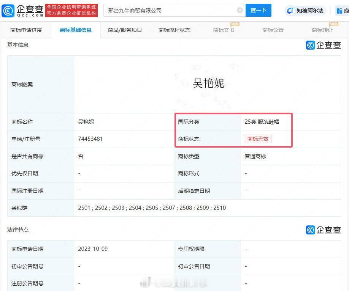Open the Qcc 企查查 logo home link
The width and height of the screenshot is (349, 291).
22,11
